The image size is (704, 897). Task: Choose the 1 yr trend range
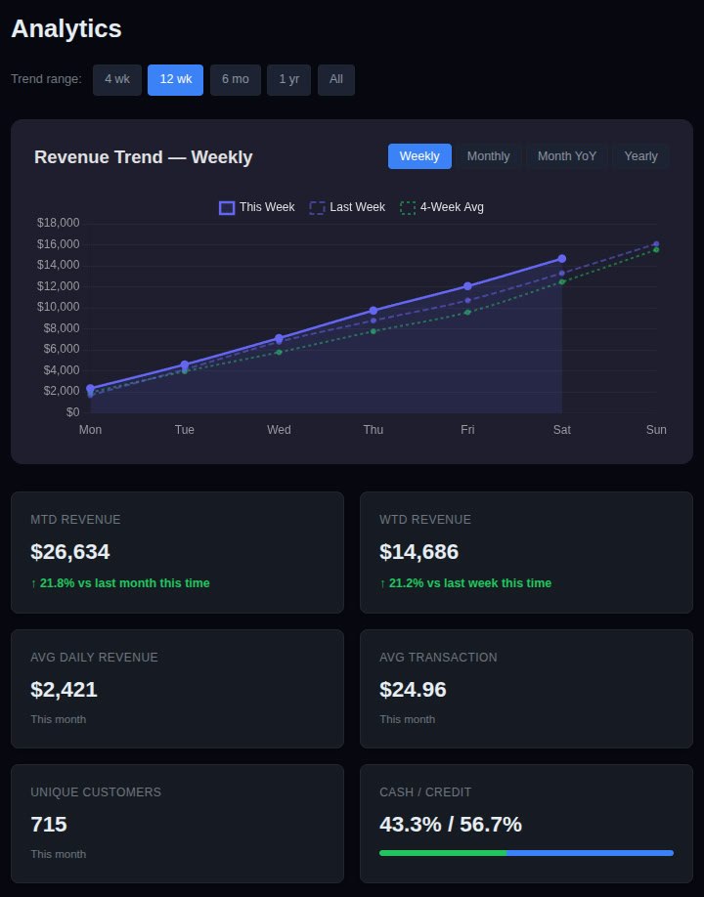click(288, 80)
